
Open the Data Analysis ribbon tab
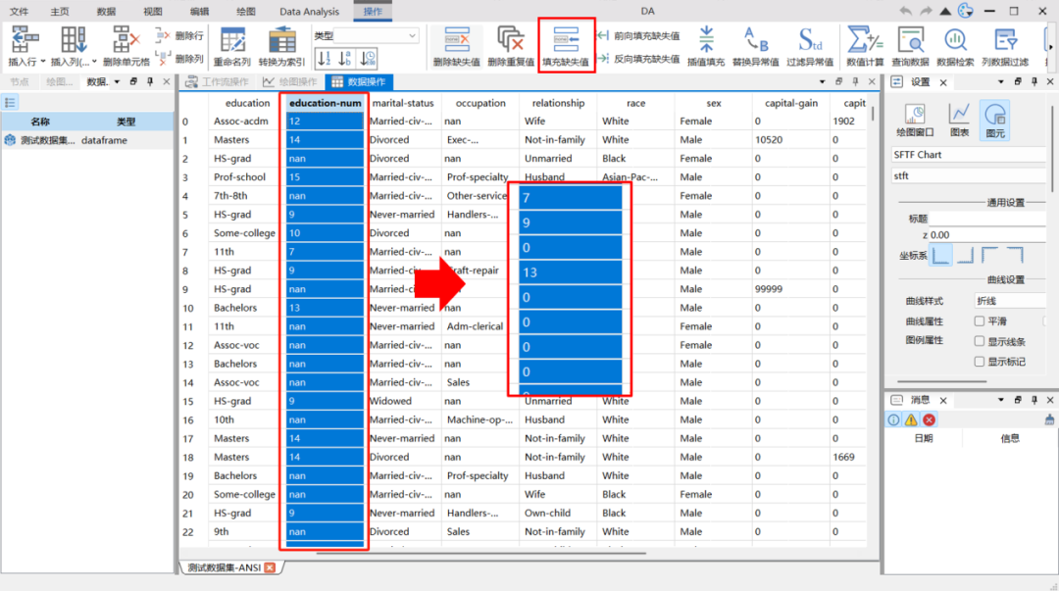[309, 12]
